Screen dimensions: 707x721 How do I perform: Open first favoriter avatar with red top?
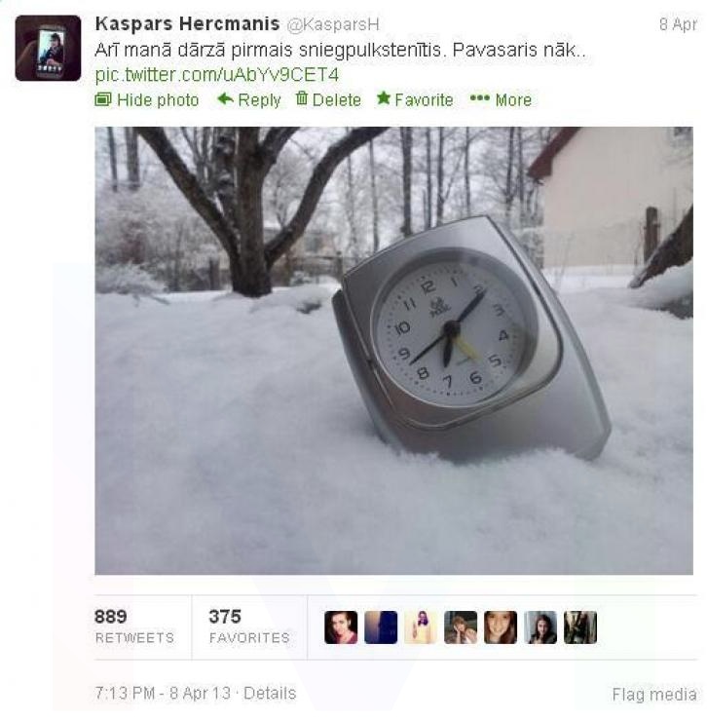click(341, 627)
